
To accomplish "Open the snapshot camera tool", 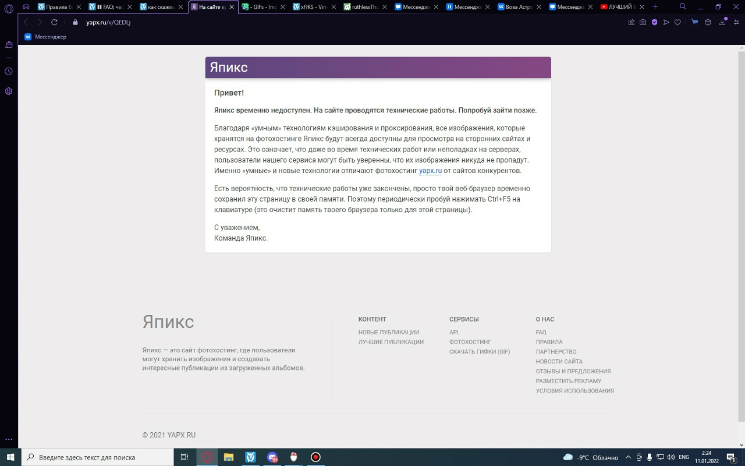I will click(643, 22).
